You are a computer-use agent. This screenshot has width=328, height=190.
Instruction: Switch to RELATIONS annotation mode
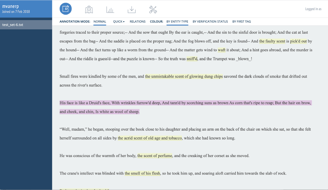(137, 21)
